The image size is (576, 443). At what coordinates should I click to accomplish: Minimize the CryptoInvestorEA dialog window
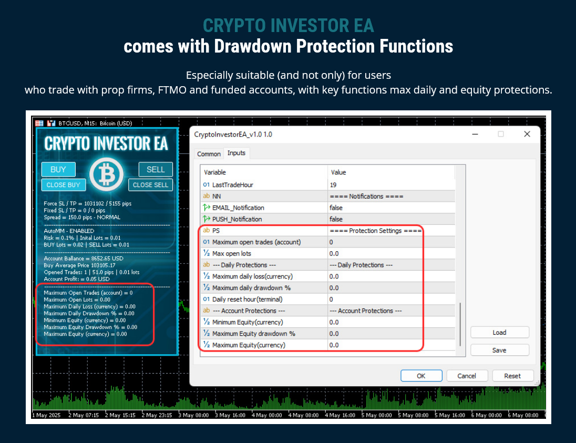tap(475, 134)
